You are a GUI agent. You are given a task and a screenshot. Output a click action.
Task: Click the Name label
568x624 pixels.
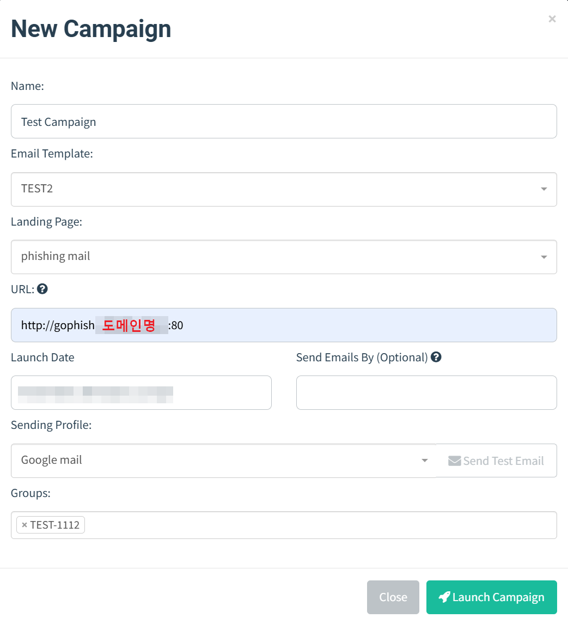[x=27, y=86]
